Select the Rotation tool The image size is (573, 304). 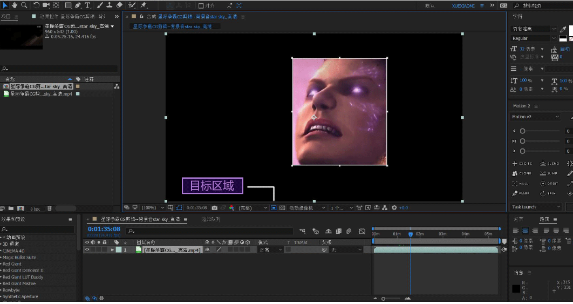pyautogui.click(x=36, y=5)
